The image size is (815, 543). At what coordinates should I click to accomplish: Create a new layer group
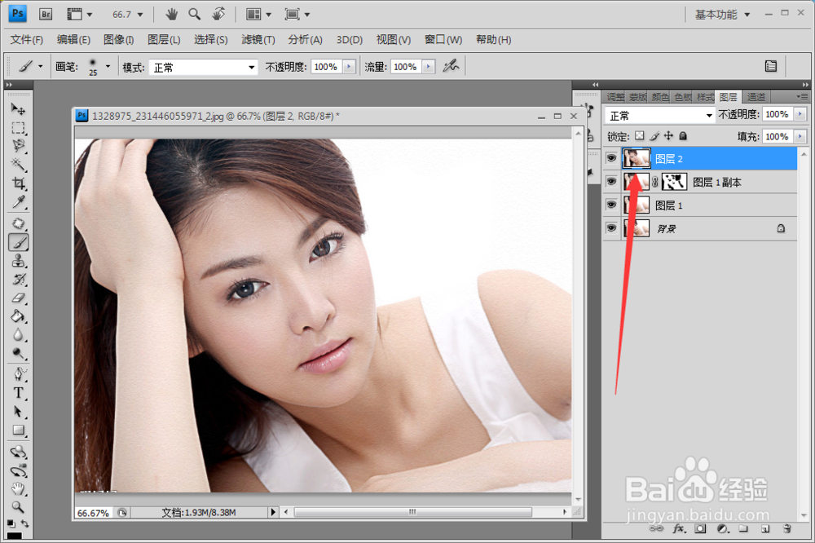pyautogui.click(x=744, y=529)
